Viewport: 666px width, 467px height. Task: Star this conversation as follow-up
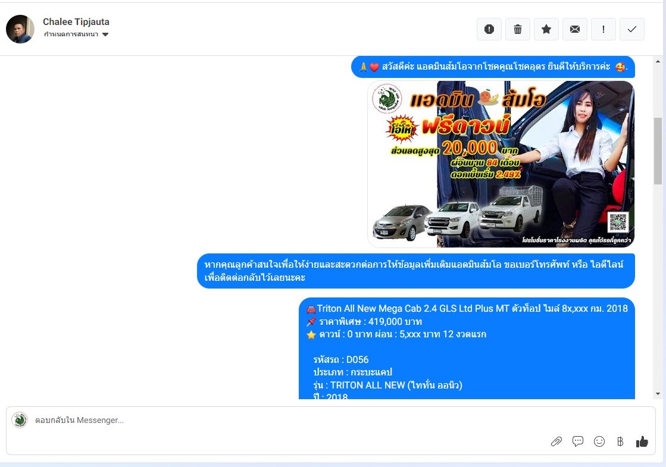pyautogui.click(x=546, y=29)
